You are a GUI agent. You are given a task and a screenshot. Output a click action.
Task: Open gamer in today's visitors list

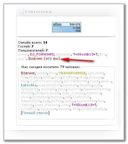pos(70,101)
